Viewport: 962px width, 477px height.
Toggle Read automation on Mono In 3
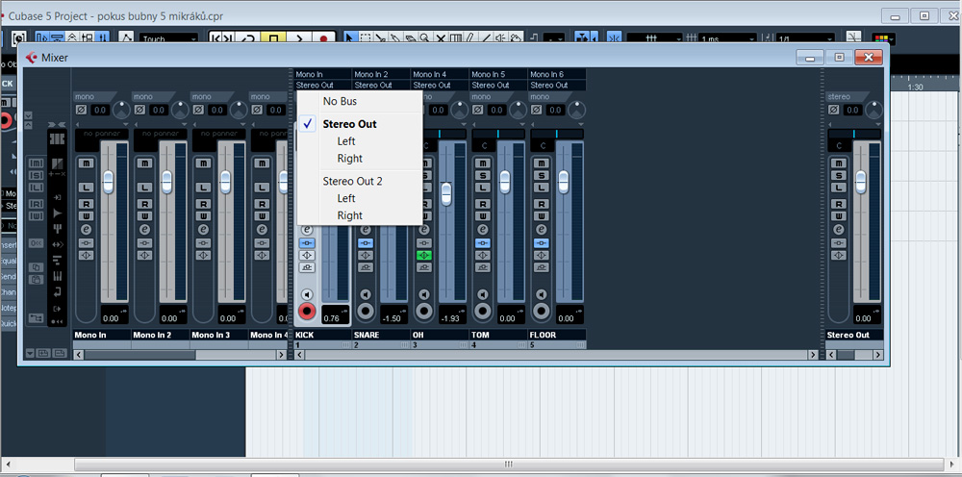(x=203, y=203)
